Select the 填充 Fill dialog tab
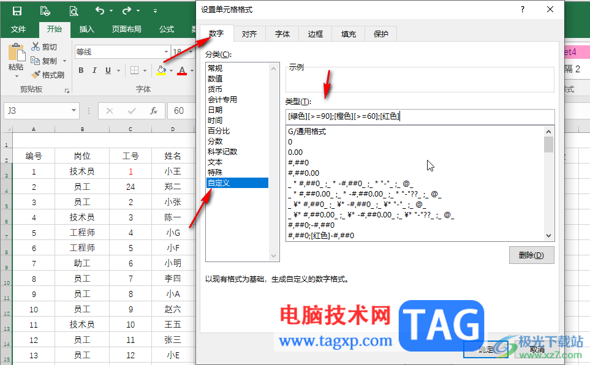 349,34
